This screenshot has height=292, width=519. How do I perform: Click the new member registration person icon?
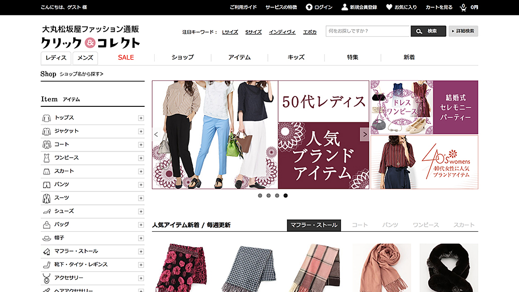[345, 7]
